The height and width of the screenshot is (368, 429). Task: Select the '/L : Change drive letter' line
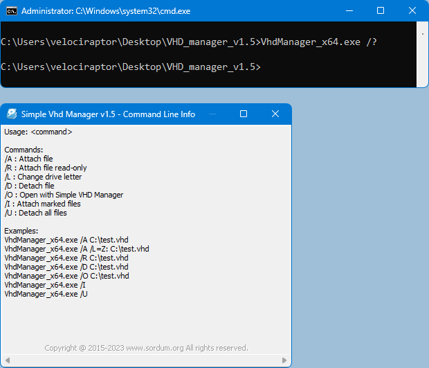pos(43,177)
